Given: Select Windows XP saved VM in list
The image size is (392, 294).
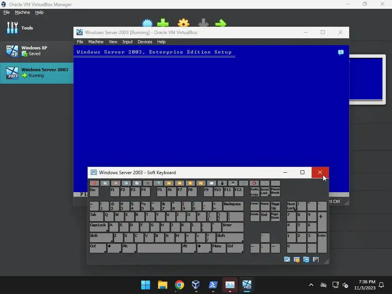Looking at the screenshot, I should click(x=37, y=51).
